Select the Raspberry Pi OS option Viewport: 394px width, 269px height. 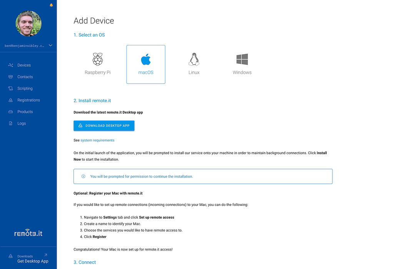point(98,64)
